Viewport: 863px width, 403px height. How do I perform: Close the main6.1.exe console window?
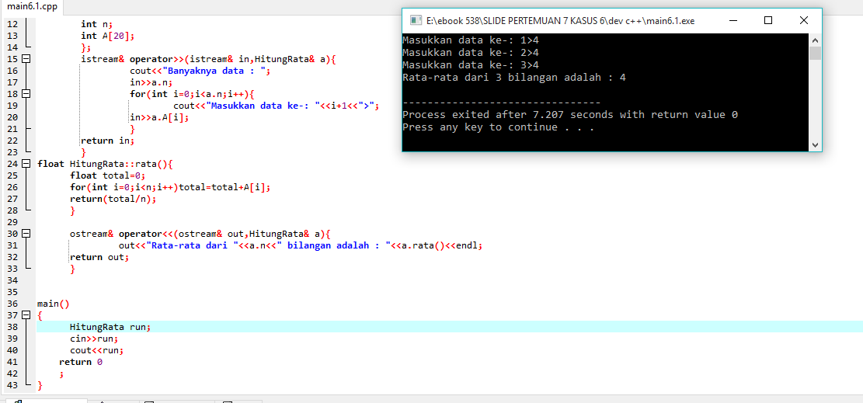pos(803,21)
